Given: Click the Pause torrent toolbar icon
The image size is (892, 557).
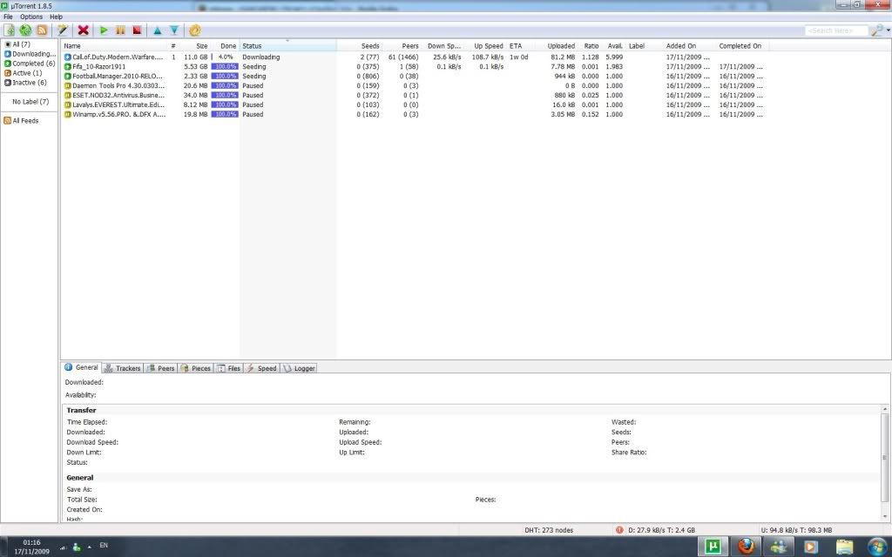Looking at the screenshot, I should pos(120,30).
